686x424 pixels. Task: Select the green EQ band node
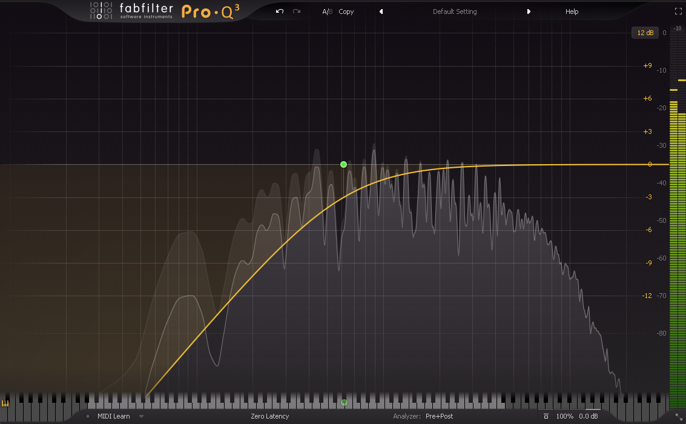[x=343, y=165]
